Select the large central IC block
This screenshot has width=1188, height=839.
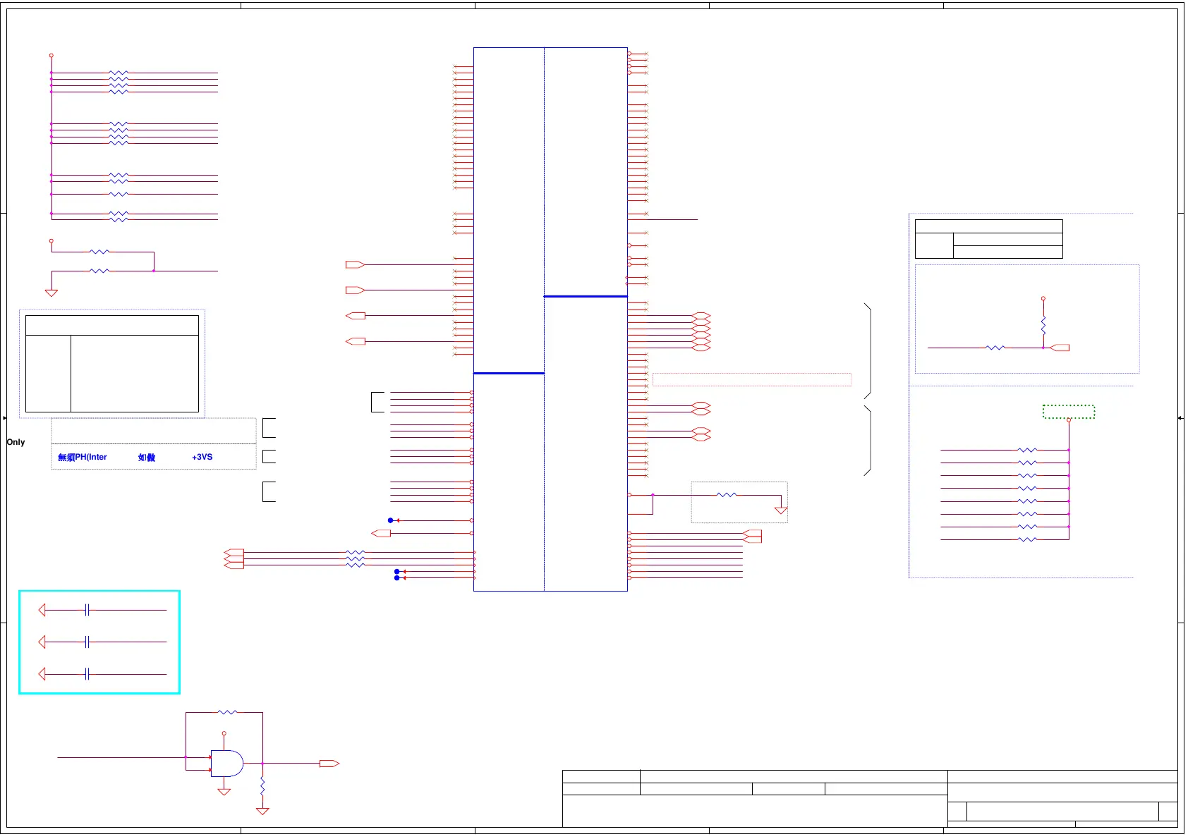[x=550, y=319]
